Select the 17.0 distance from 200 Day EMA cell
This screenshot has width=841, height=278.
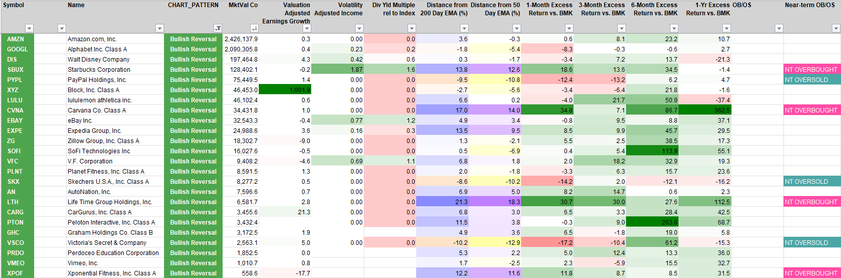coord(443,110)
